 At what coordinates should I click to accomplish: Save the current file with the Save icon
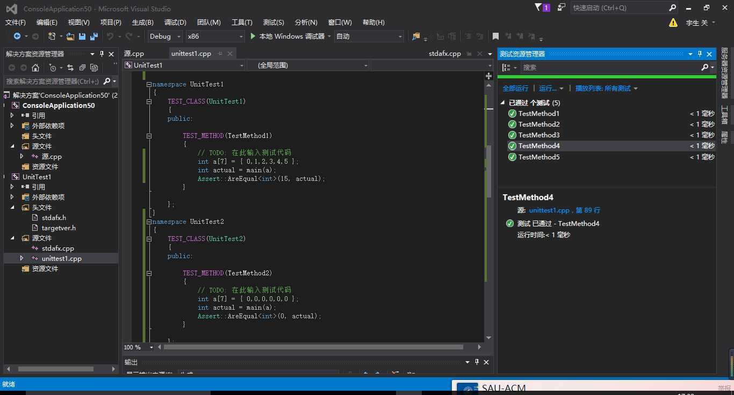[x=82, y=36]
